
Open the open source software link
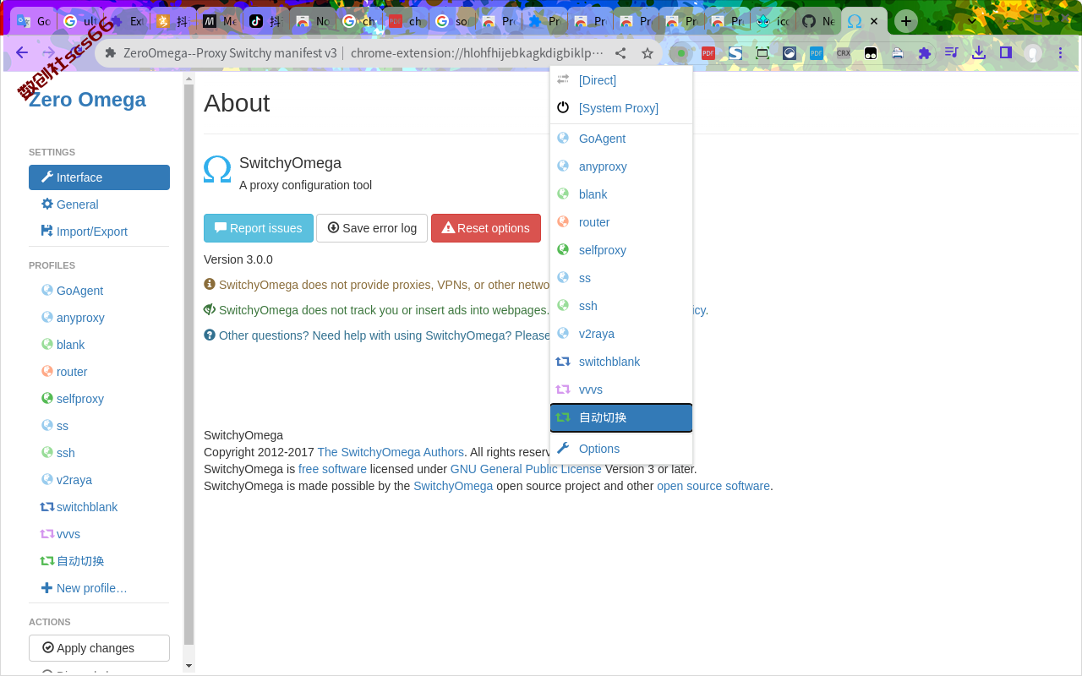click(713, 486)
